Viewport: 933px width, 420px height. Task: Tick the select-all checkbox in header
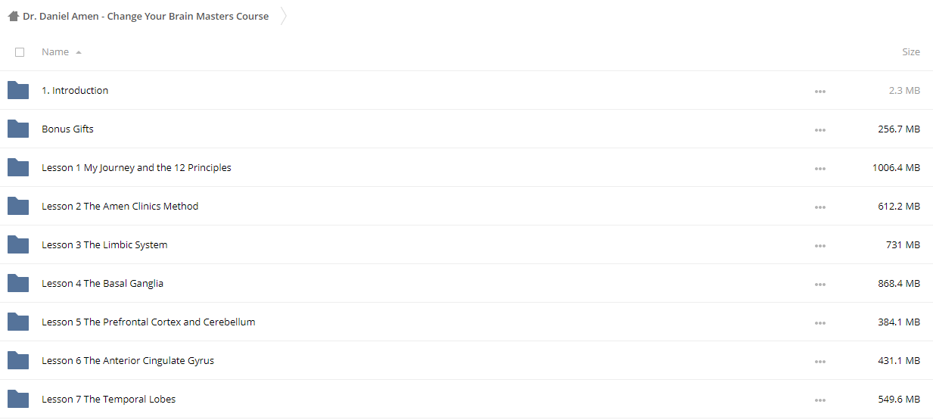(x=20, y=52)
